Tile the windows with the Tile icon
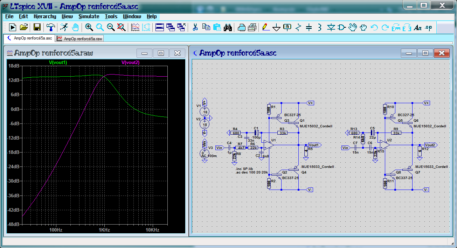Image resolution: width=457 pixels, height=248 pixels. [x=160, y=27]
